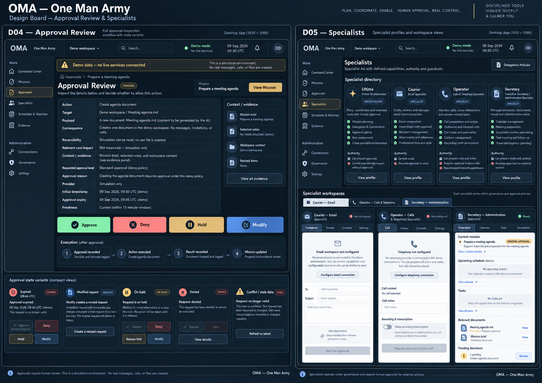This screenshot has width=542, height=383.
Task: Click View profile under Ultima
Action: pyautogui.click(x=366, y=178)
